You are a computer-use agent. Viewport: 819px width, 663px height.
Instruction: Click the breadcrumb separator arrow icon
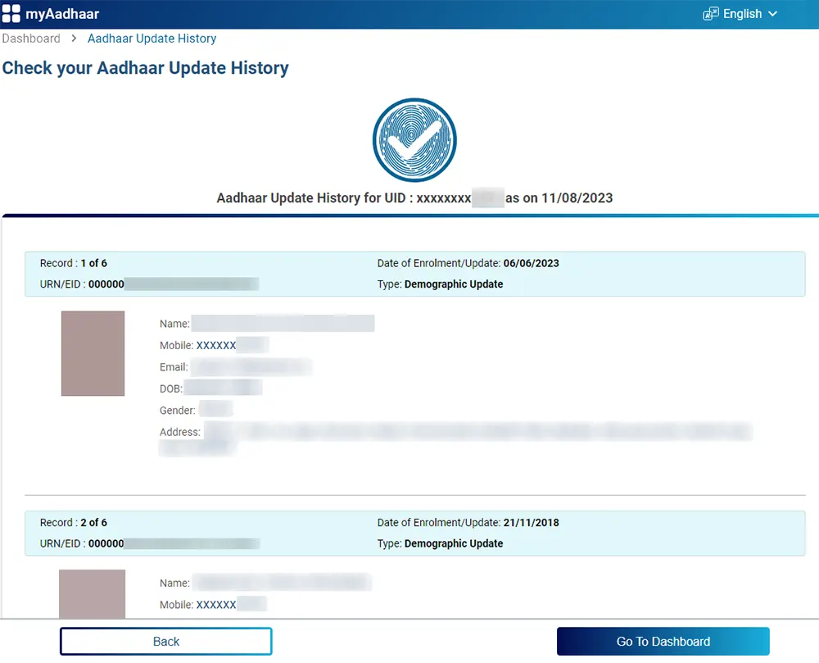tap(74, 39)
